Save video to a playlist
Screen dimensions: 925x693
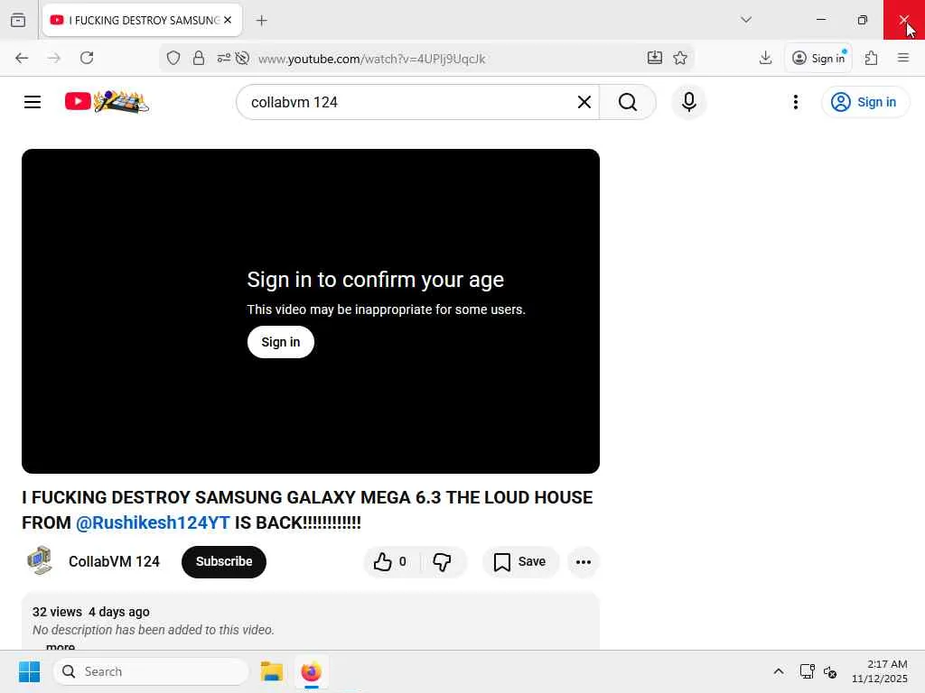click(x=519, y=561)
